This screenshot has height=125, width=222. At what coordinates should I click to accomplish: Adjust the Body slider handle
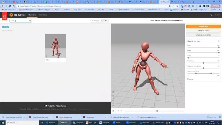point(219,47)
